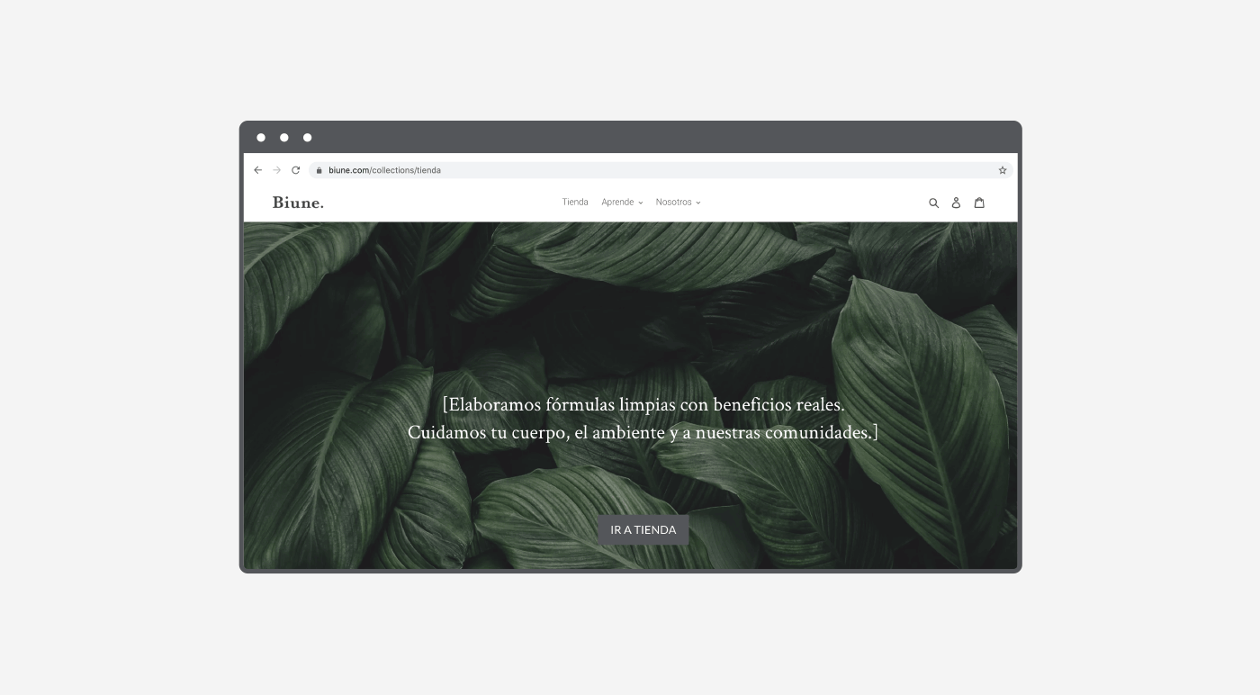View the shopping bag cart icon
The image size is (1260, 695).
[x=979, y=203]
